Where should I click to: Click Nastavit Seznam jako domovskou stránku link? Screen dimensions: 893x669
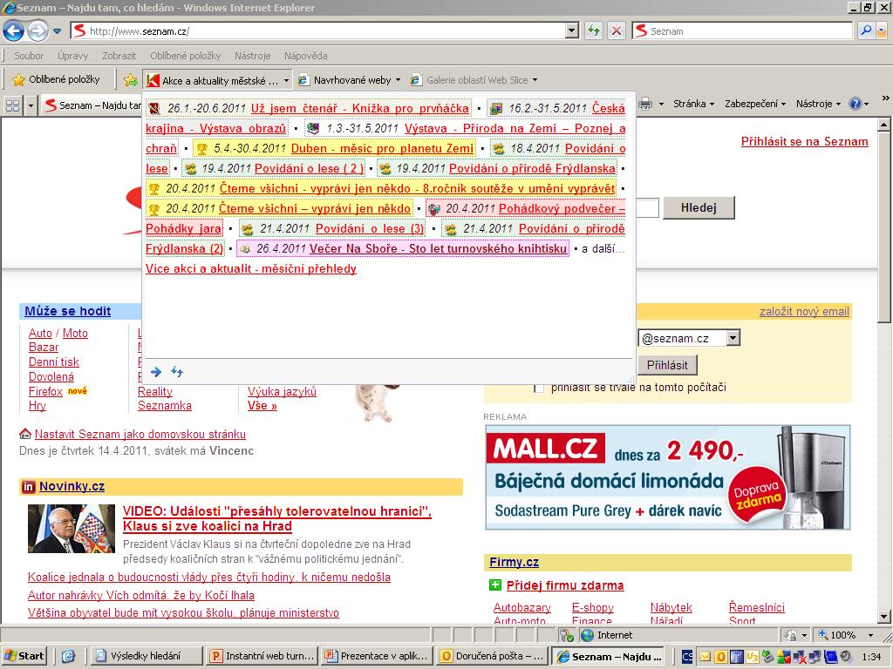(x=140, y=434)
